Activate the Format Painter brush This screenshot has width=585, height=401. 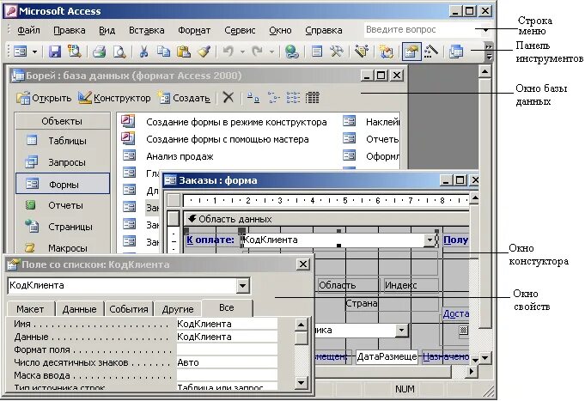coord(204,52)
